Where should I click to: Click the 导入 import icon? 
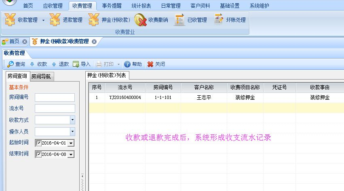click(76, 64)
